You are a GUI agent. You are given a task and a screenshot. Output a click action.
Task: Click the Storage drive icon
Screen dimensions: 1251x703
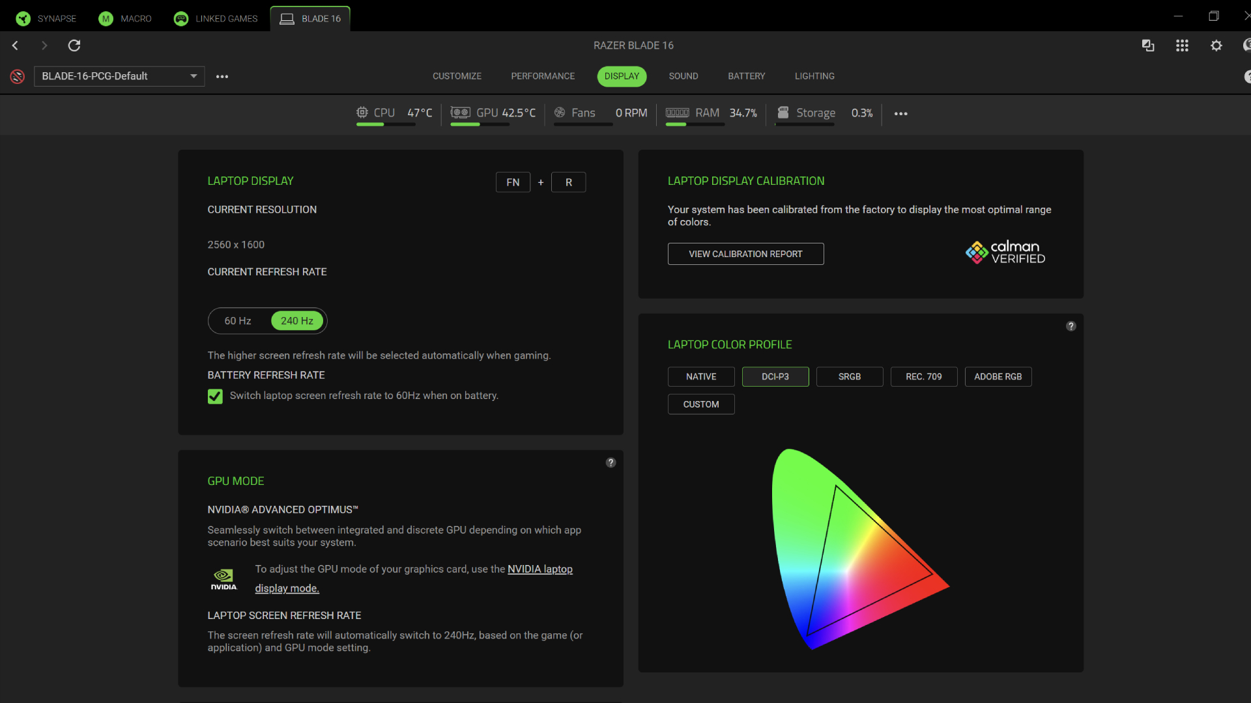(x=783, y=113)
